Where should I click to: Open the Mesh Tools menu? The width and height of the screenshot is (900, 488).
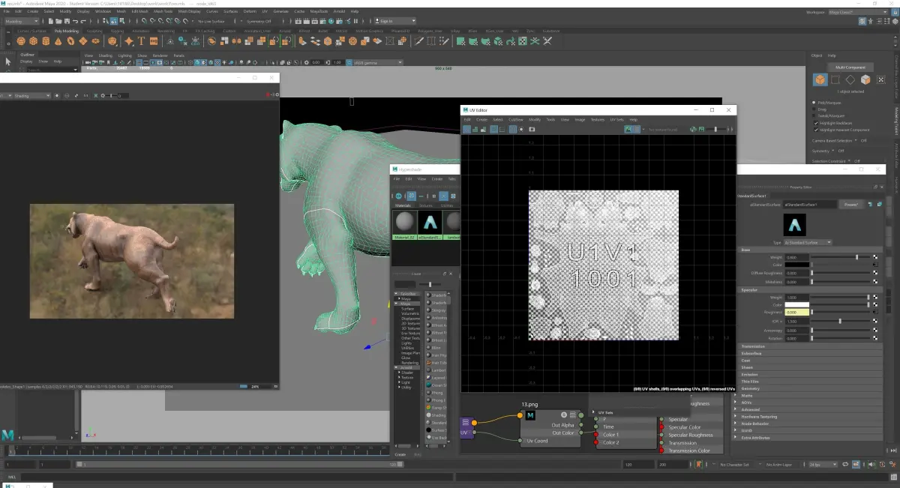click(162, 11)
